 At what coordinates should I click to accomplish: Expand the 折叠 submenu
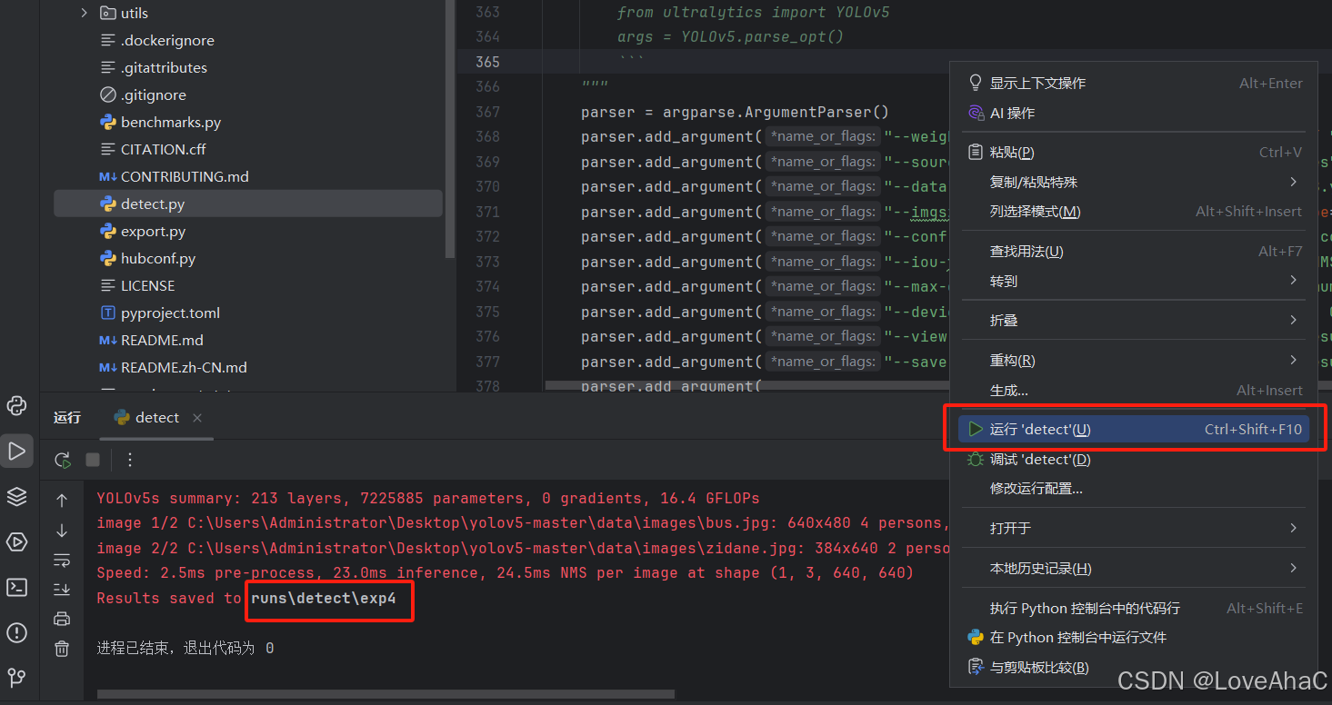point(1134,320)
